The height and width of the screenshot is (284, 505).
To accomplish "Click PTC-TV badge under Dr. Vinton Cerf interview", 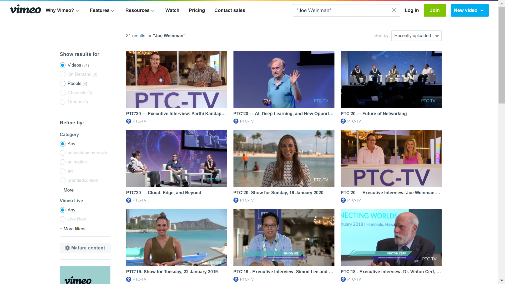I will [343, 279].
